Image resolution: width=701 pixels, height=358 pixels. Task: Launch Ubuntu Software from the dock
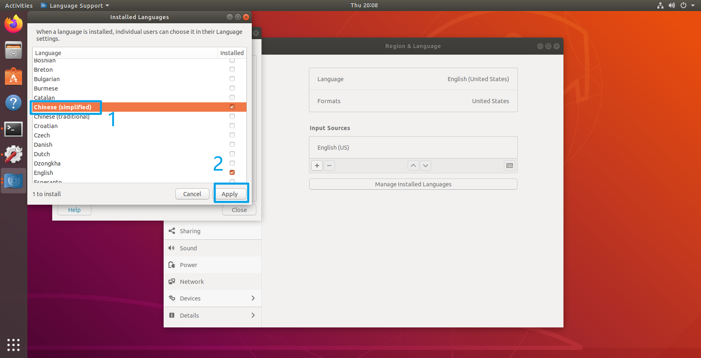click(x=13, y=76)
